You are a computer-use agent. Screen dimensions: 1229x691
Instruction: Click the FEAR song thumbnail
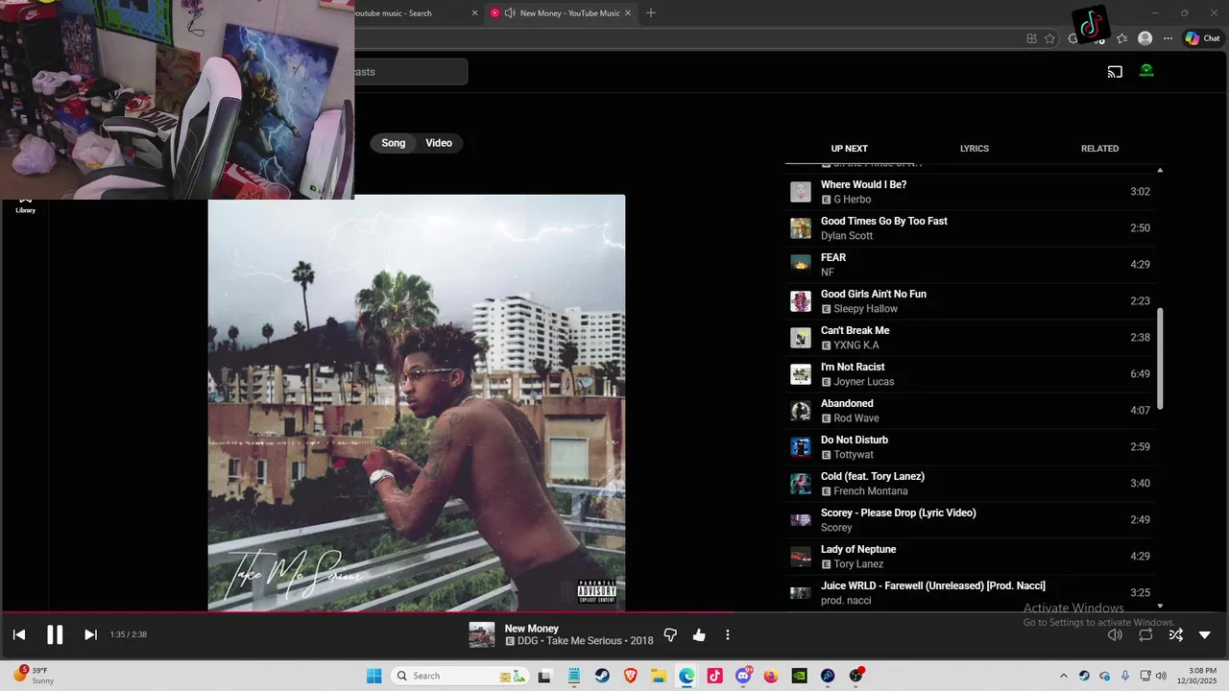(x=801, y=264)
